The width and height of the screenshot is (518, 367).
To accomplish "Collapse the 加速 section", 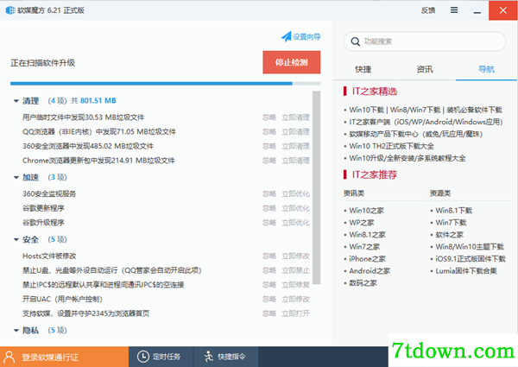I will (x=16, y=178).
